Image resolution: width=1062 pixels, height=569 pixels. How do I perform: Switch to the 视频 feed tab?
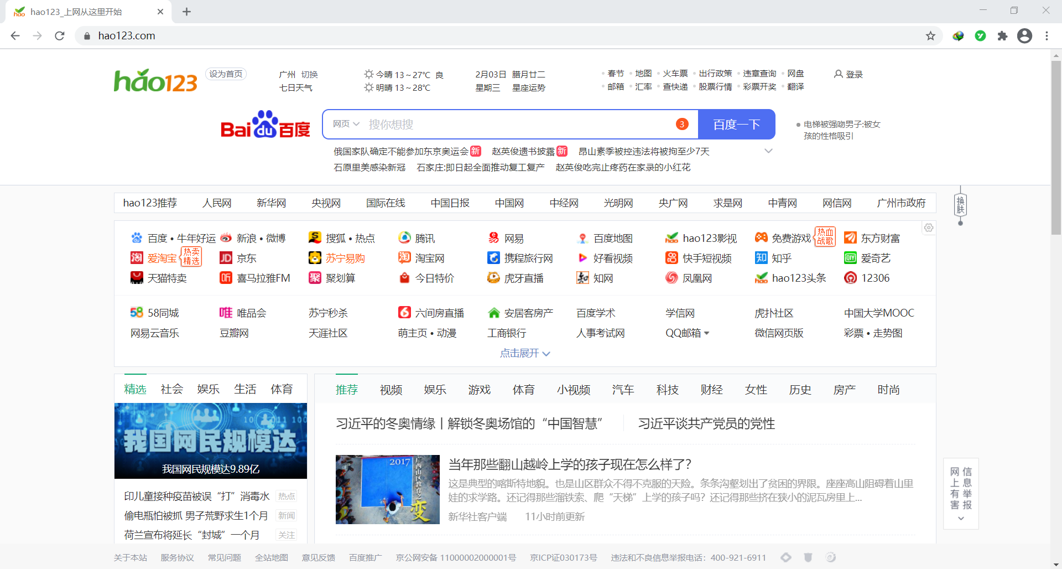coord(391,390)
